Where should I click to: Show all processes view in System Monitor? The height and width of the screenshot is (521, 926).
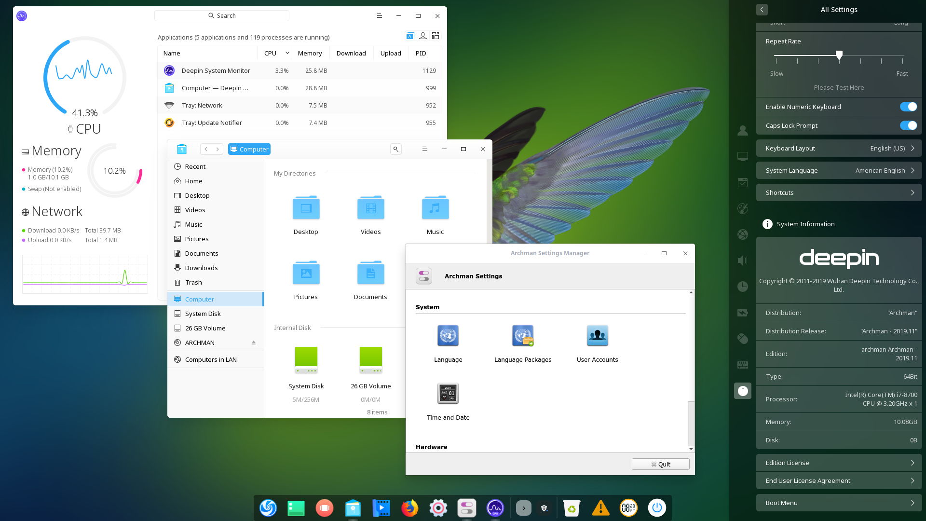[436, 36]
